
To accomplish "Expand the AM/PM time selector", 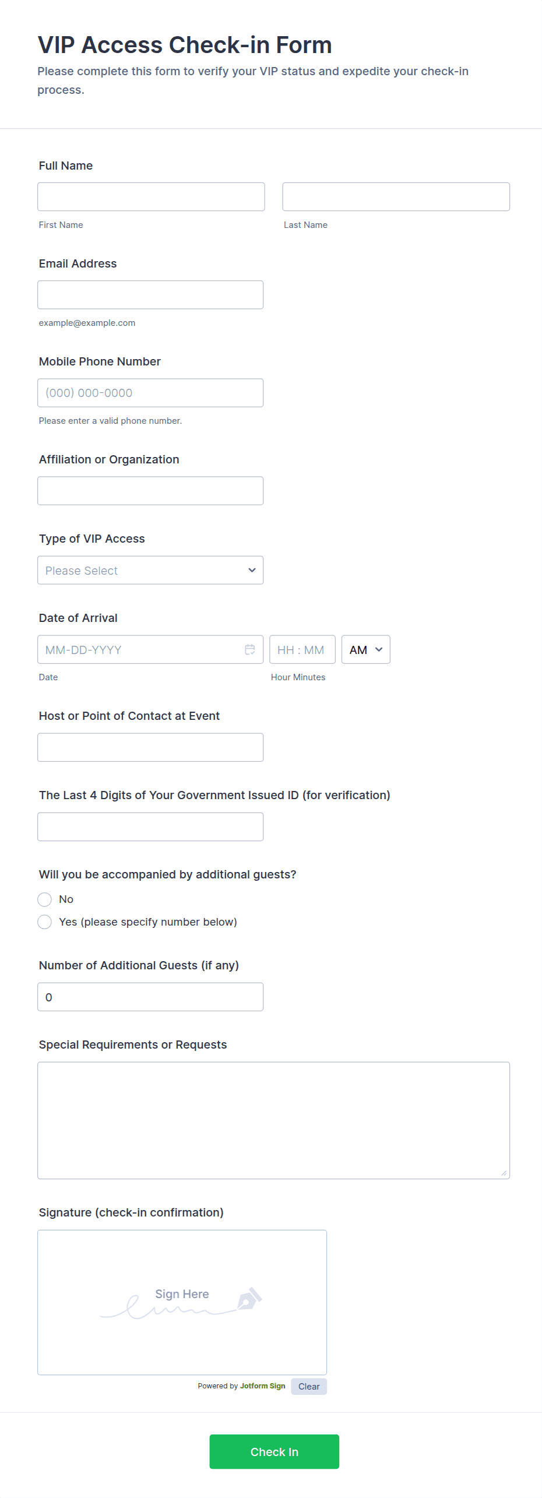I will pyautogui.click(x=365, y=649).
